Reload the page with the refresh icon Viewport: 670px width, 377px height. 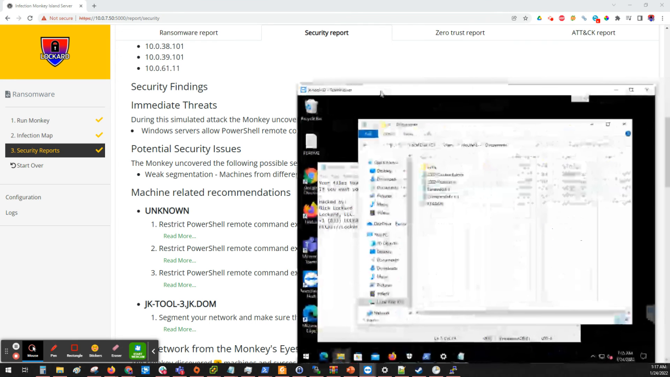coord(30,18)
